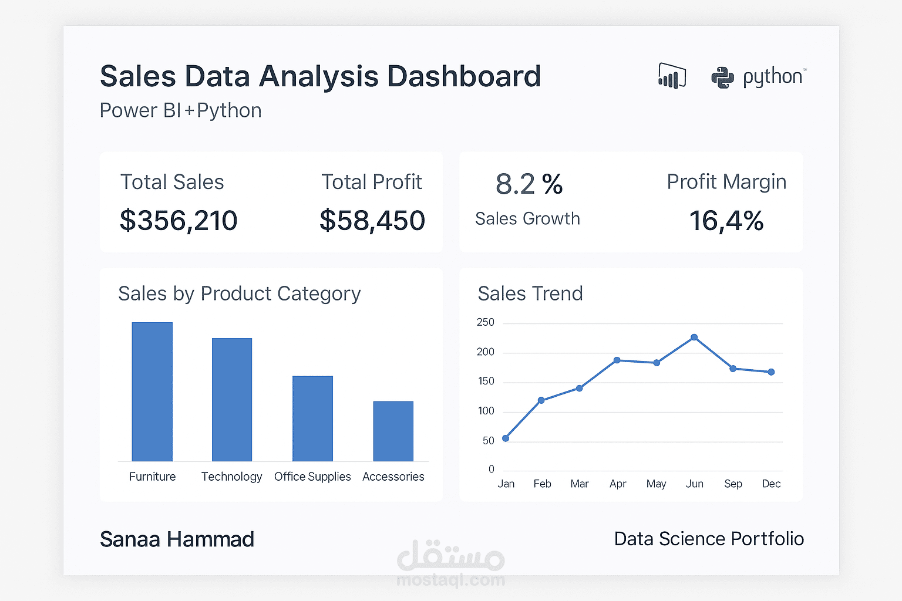The height and width of the screenshot is (601, 902).
Task: Click the Profit Margin label
Action: pos(726,183)
